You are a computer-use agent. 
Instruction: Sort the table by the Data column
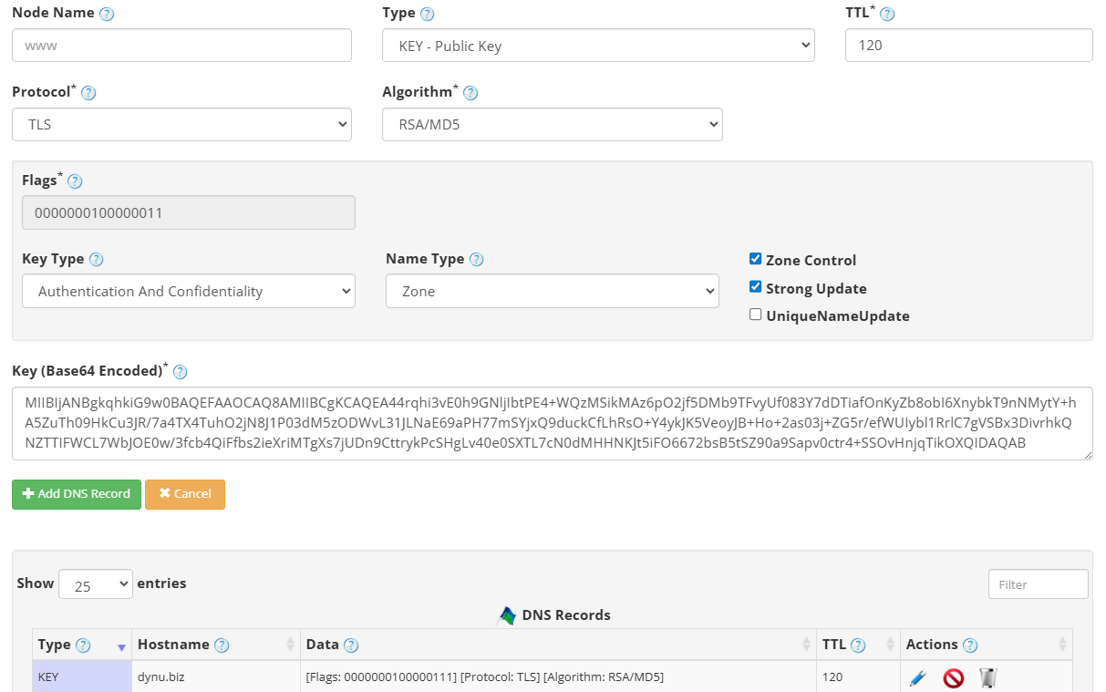547,645
